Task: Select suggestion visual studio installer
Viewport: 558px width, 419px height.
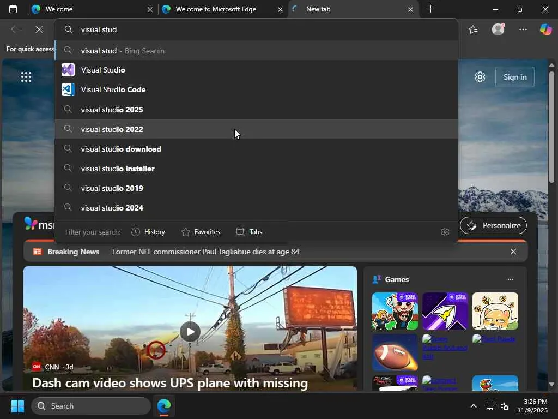Action: 256,169
